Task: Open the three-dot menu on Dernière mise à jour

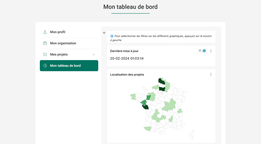Action: click(211, 51)
